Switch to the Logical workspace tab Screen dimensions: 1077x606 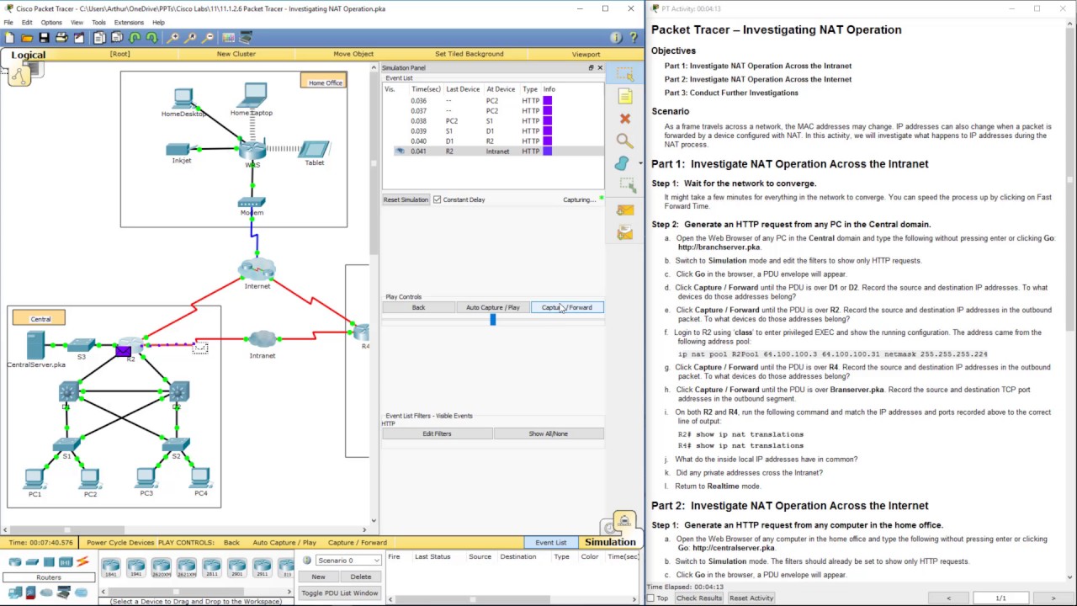[28, 55]
